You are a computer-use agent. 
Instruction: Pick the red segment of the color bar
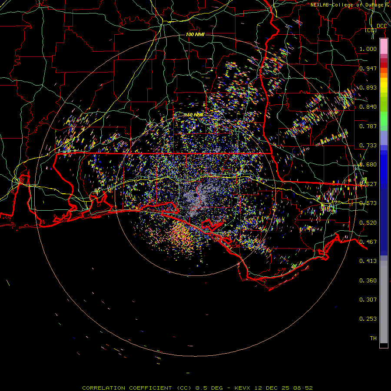coord(384,65)
